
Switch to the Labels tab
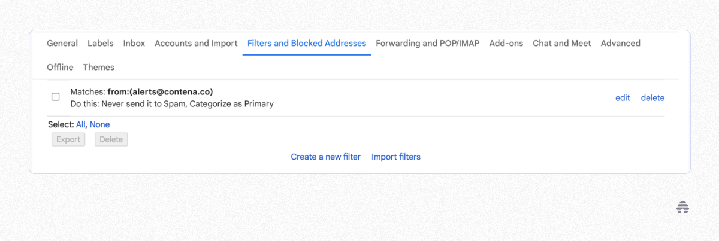(101, 43)
